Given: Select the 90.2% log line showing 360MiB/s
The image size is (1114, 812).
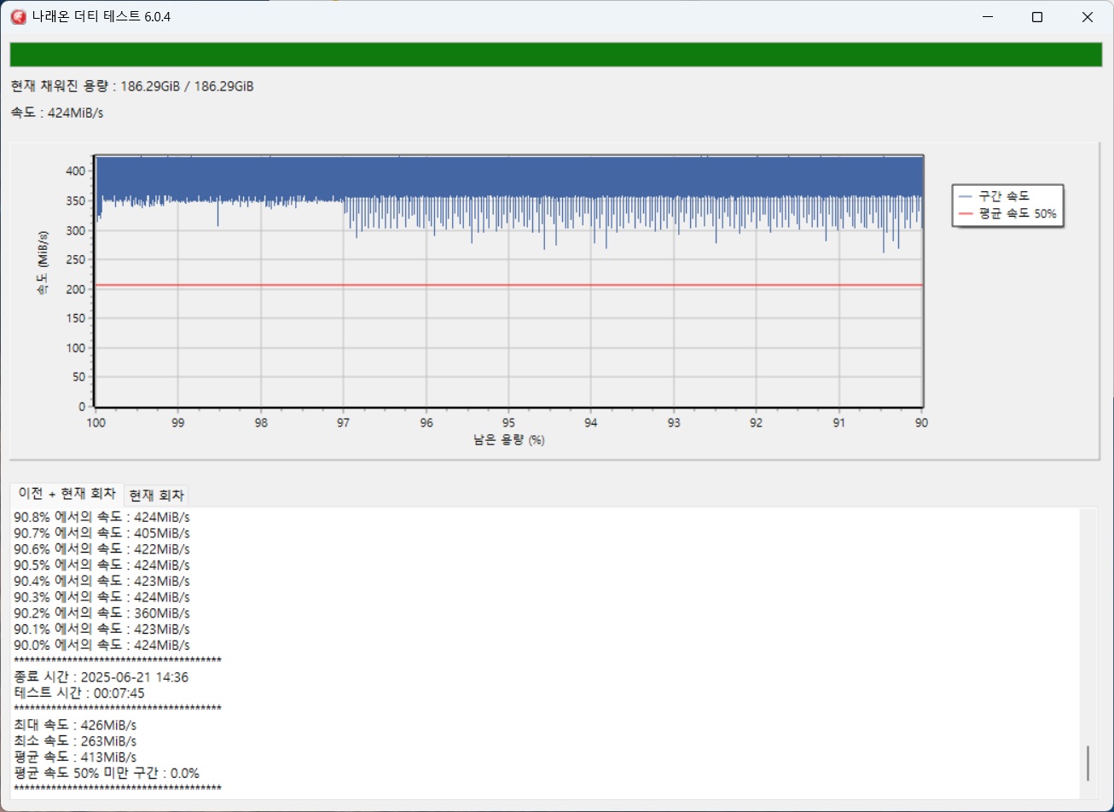Looking at the screenshot, I should click(102, 612).
